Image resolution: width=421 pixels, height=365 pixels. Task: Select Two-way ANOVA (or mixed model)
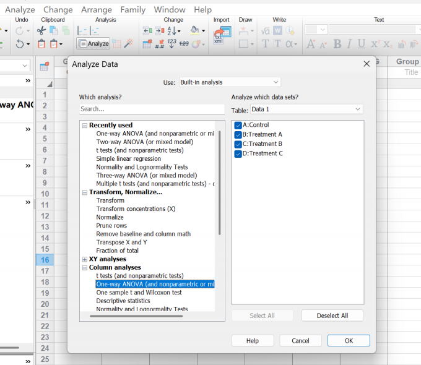tap(145, 142)
